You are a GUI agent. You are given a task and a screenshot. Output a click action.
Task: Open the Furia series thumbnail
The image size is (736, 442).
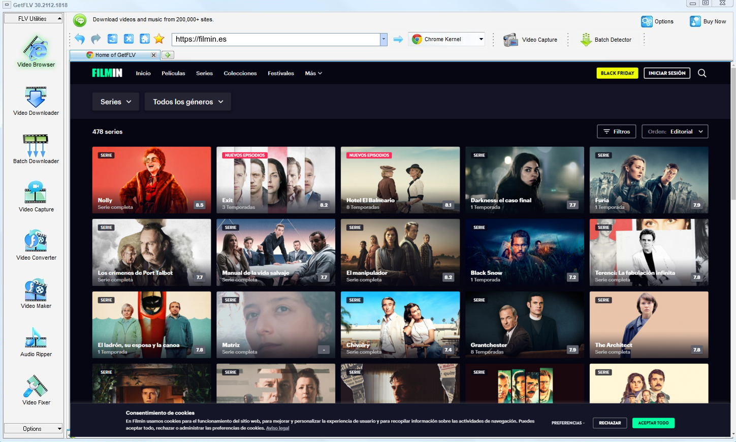coord(649,180)
